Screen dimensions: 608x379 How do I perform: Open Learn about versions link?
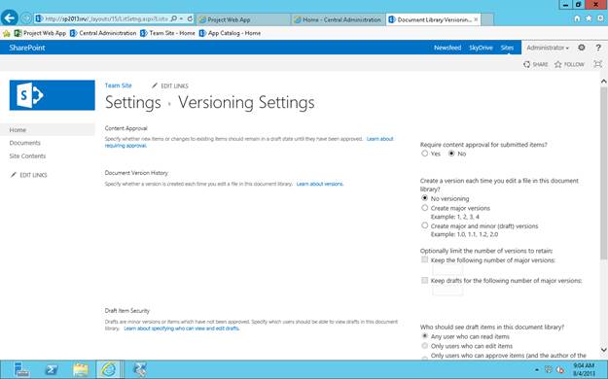click(320, 184)
